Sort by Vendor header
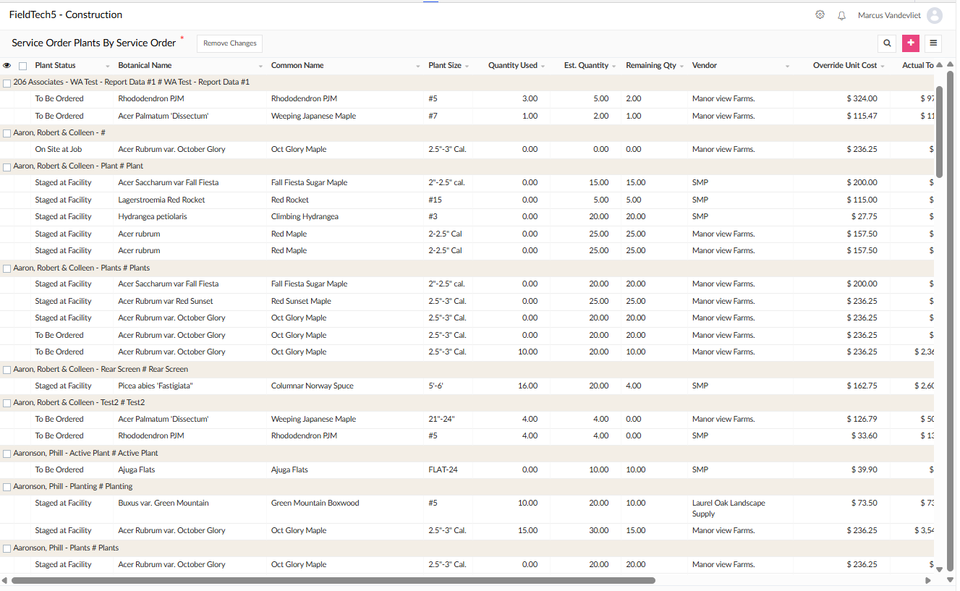Screen dimensions: 960x591 tap(705, 66)
